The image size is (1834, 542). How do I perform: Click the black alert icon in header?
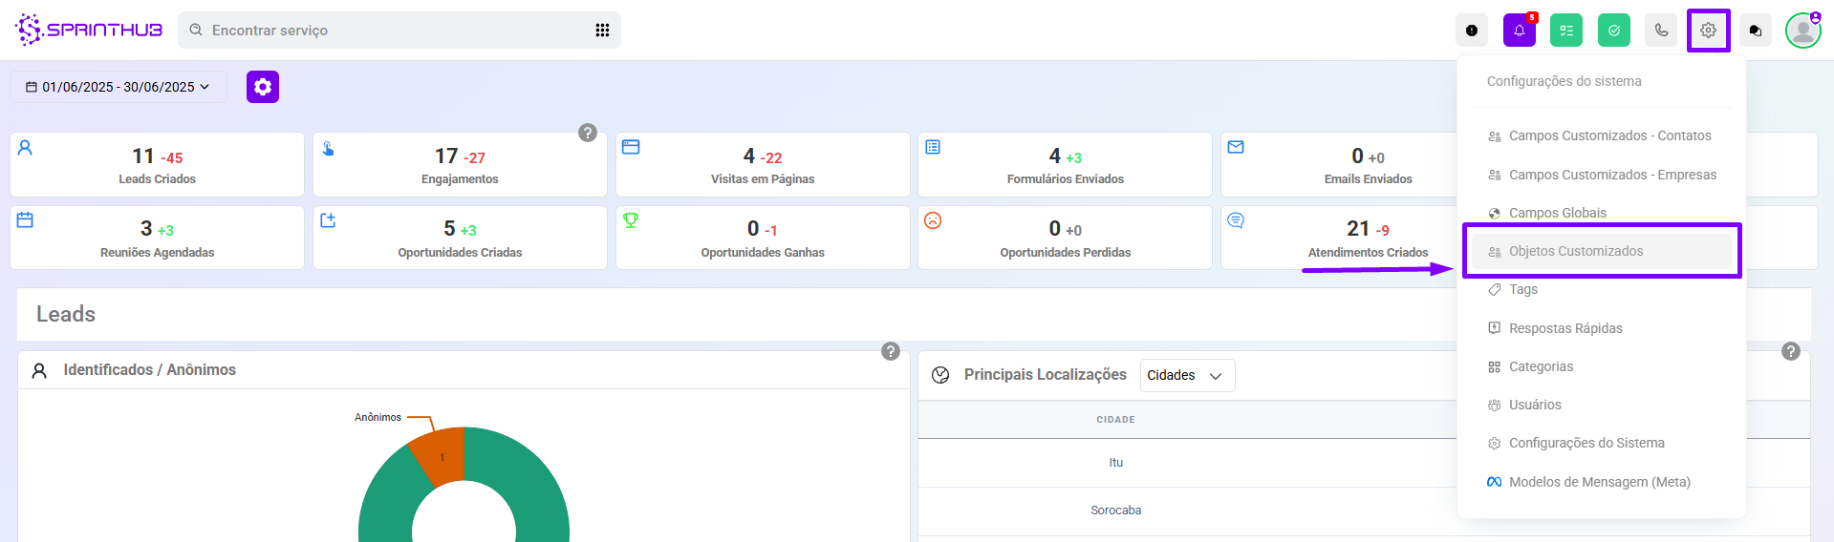click(1472, 31)
